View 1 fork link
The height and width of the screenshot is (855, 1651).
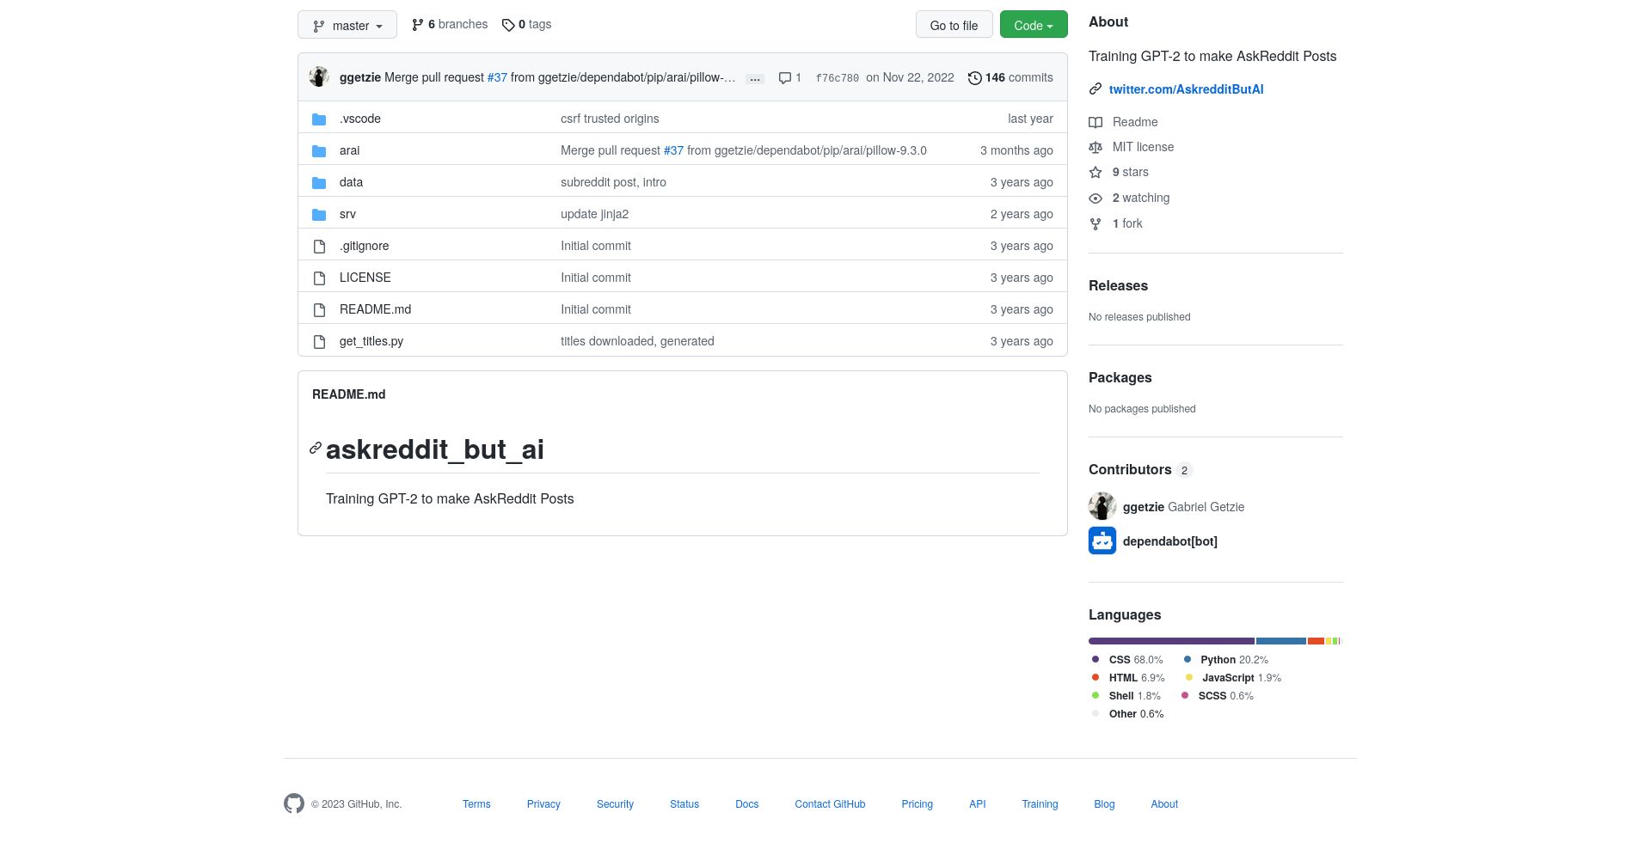point(1127,223)
